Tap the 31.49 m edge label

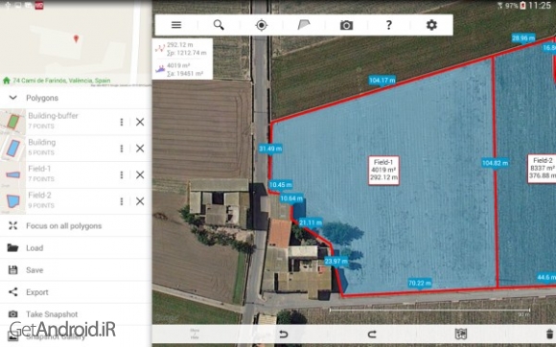270,149
